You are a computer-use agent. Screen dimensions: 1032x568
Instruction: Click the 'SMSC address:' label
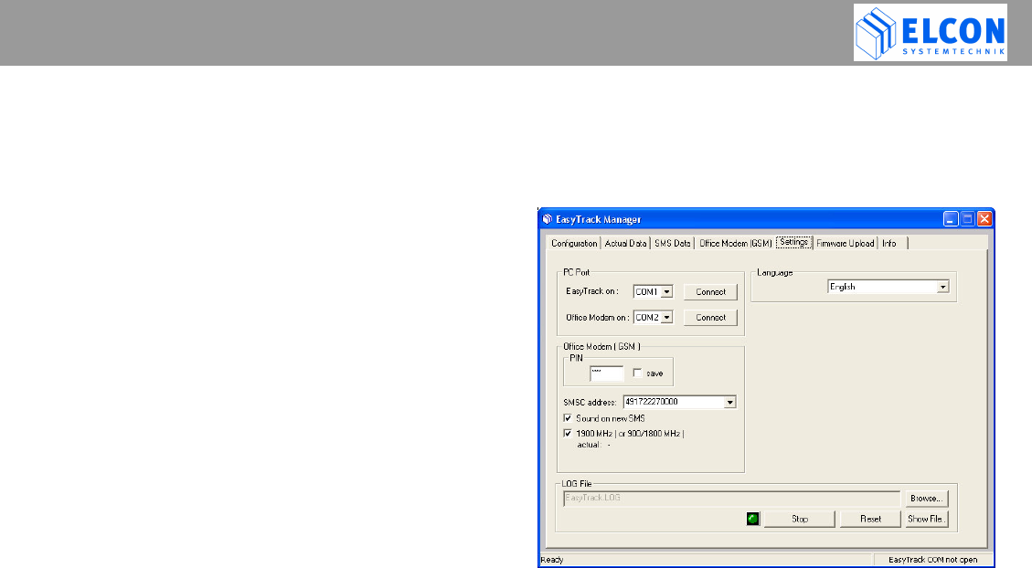[590, 403]
